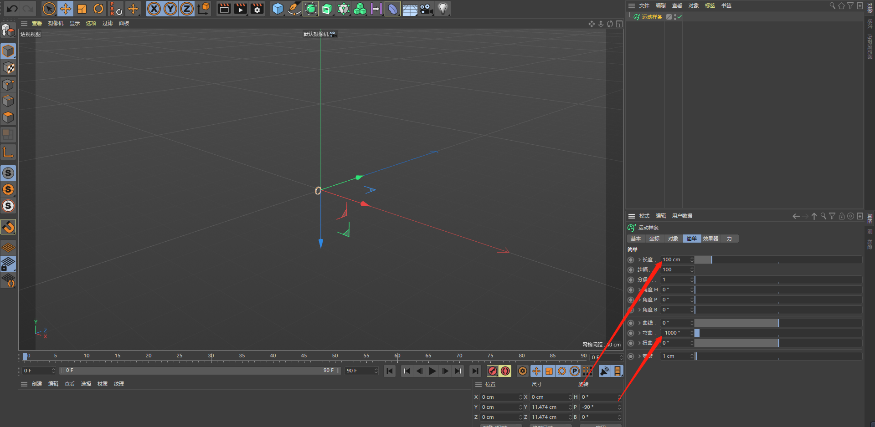
Task: Open the 材质 menu in Material Manager
Action: [x=103, y=384]
